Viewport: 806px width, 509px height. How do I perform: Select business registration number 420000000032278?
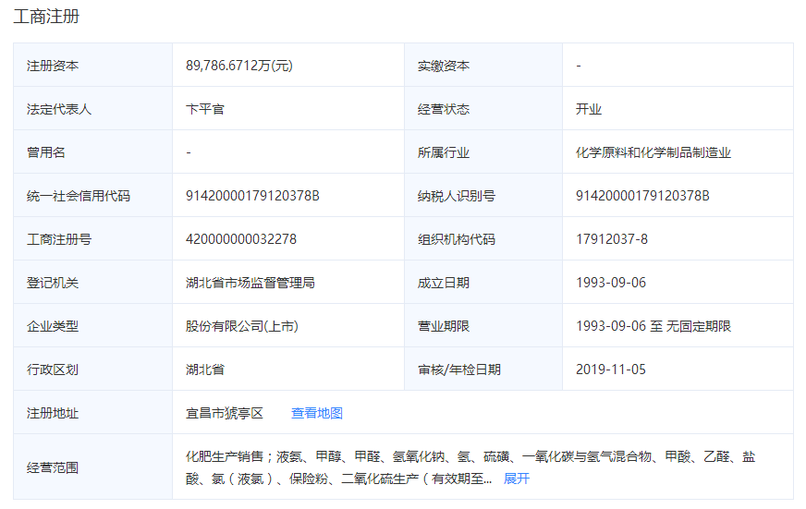[241, 239]
